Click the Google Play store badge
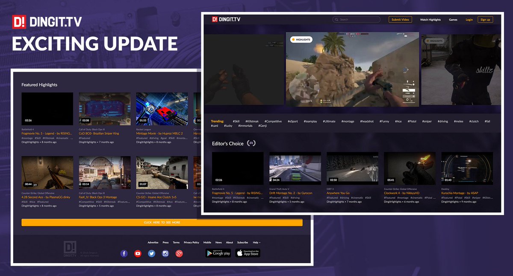Screen dimensions: 513x276 click(x=218, y=253)
